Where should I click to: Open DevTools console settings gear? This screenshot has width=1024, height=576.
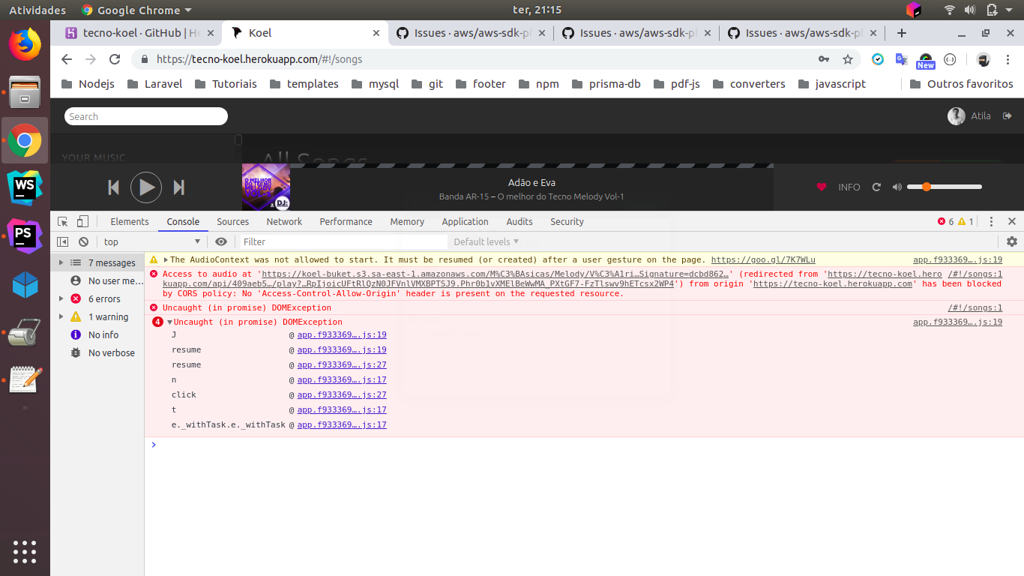coord(1012,241)
